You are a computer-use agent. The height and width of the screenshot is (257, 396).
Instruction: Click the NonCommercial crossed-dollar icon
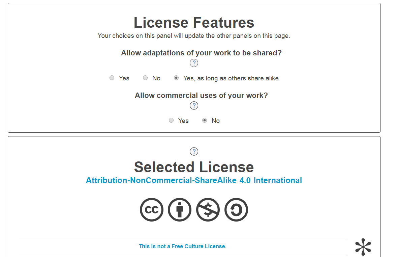[208, 210]
